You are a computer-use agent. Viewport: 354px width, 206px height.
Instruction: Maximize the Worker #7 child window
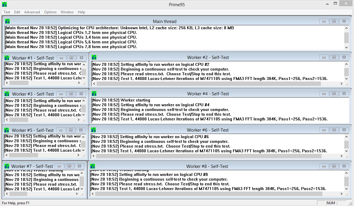click(69, 166)
